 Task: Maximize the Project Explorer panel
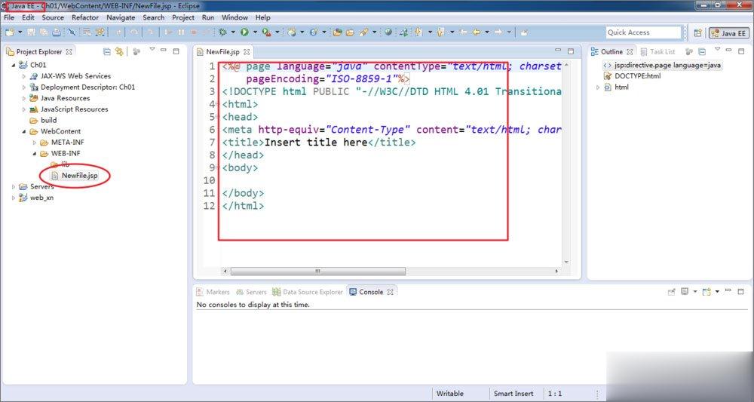pos(176,51)
